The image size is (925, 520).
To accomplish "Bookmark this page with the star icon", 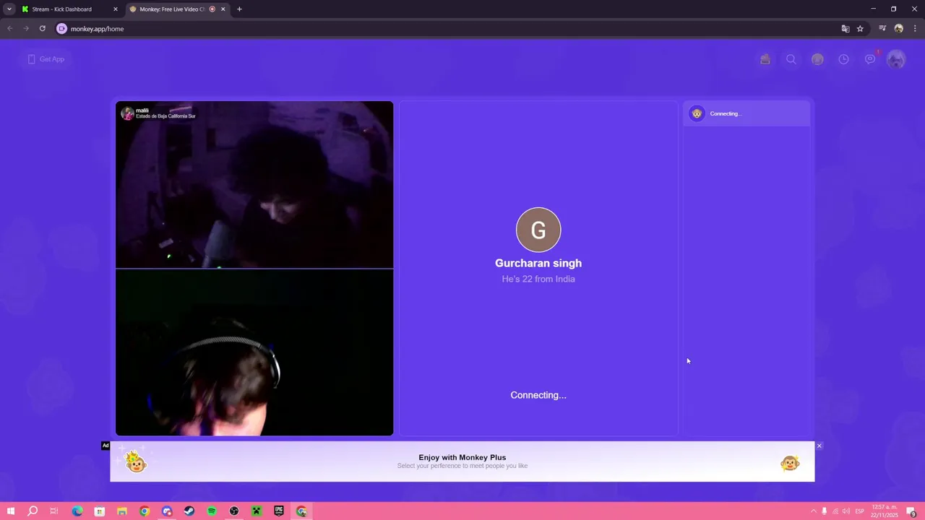I will [x=860, y=29].
